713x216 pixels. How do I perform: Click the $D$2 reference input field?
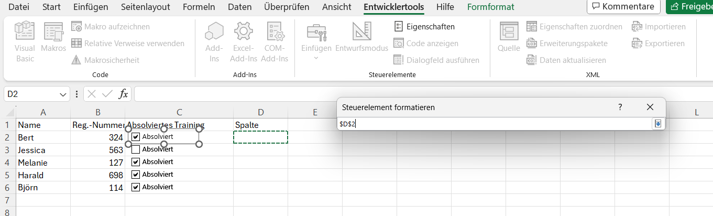tap(492, 124)
